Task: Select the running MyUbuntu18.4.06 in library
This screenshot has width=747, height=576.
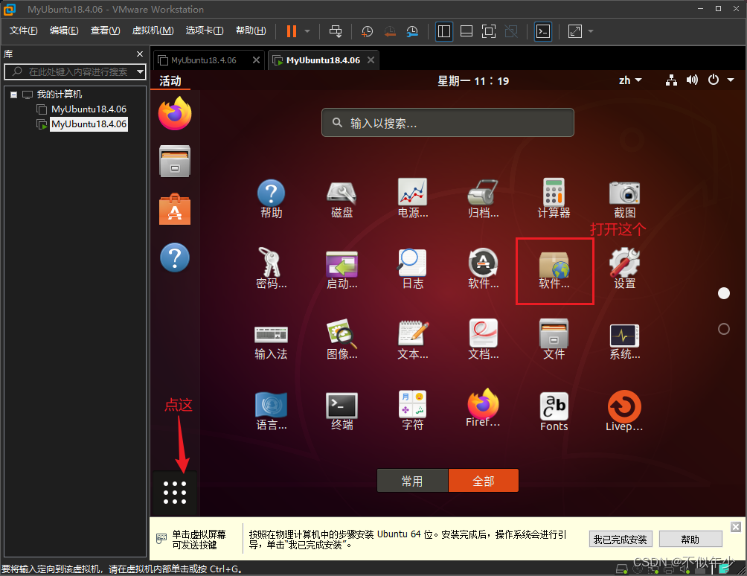Action: (x=89, y=124)
